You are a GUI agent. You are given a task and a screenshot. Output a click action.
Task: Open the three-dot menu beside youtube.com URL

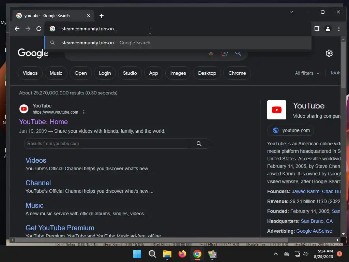pyautogui.click(x=84, y=112)
